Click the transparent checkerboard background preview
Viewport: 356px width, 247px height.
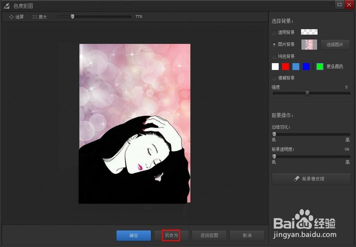tap(309, 32)
